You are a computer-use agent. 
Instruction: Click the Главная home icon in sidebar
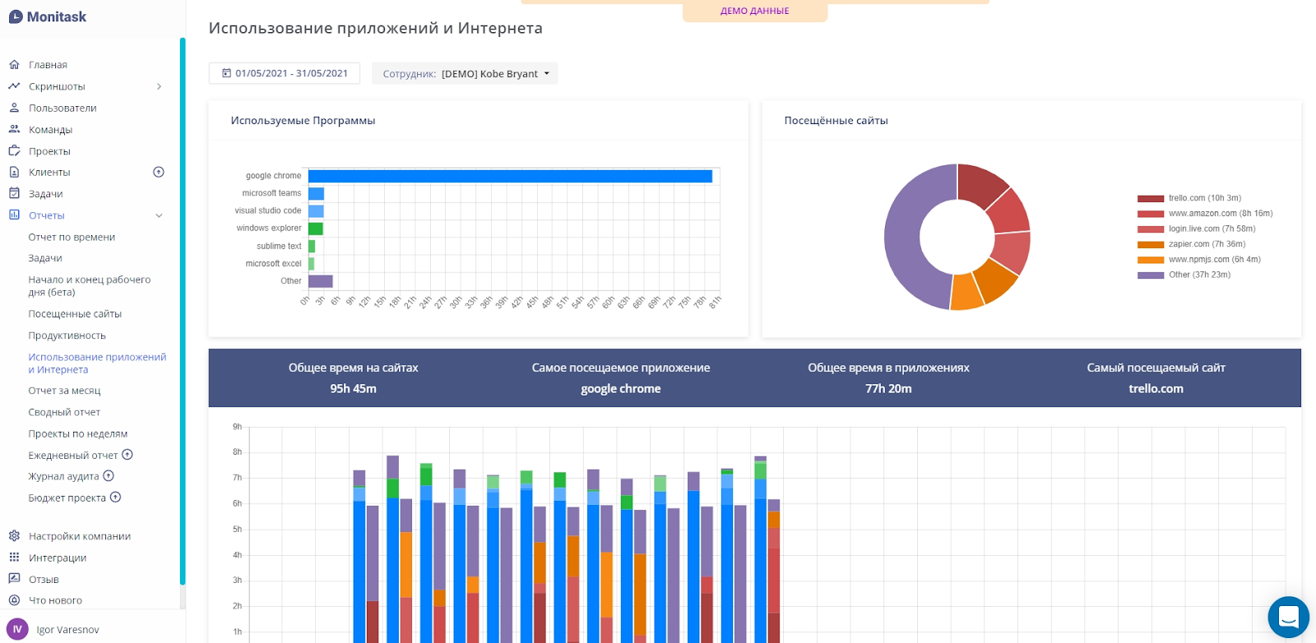click(14, 64)
